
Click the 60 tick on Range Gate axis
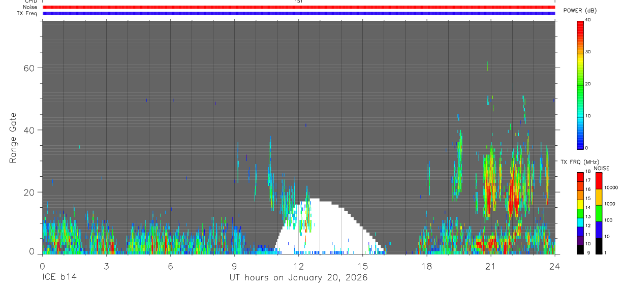29,68
